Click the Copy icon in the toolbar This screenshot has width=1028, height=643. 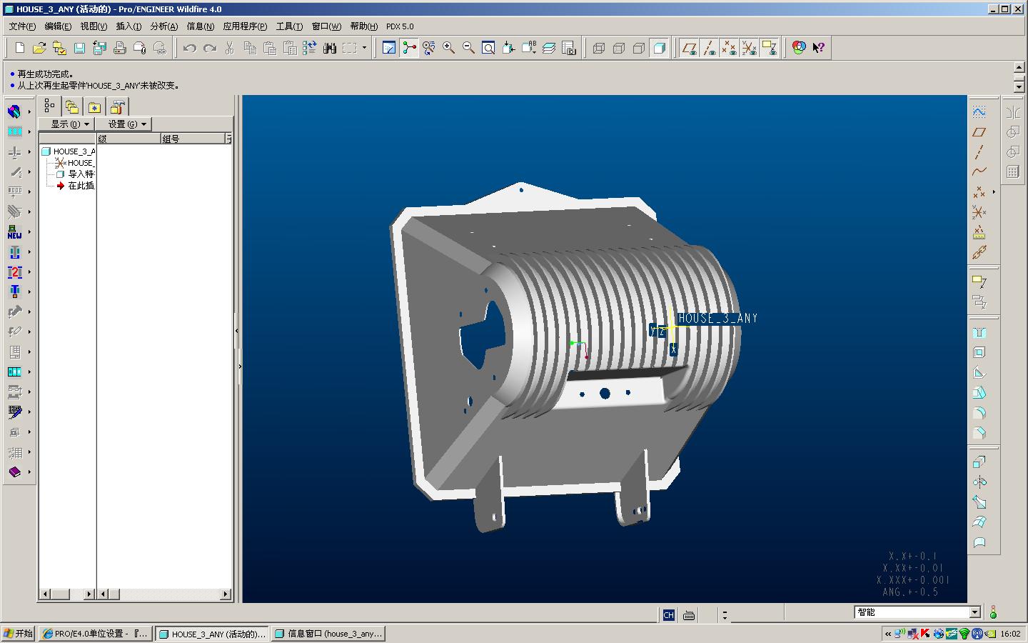250,48
